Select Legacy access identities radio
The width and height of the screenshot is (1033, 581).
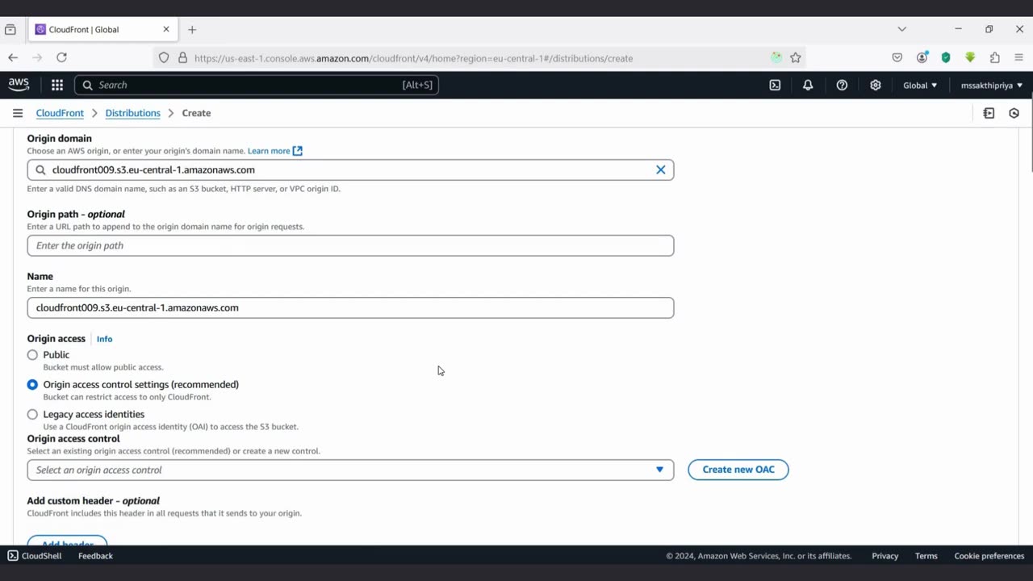(x=32, y=415)
